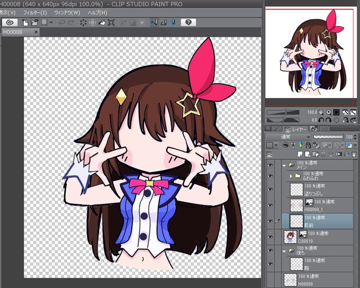
Task: Collapse the 後ろ layer folder
Action: (x=284, y=251)
